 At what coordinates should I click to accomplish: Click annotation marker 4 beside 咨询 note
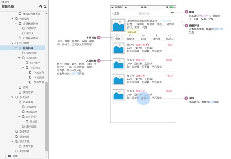coord(186,98)
